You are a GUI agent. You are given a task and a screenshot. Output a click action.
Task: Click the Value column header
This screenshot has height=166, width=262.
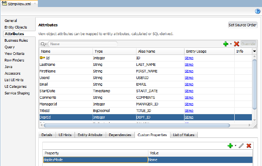(200, 153)
